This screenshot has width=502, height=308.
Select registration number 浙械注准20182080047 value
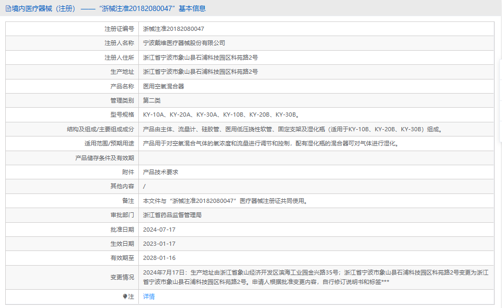tap(173, 29)
